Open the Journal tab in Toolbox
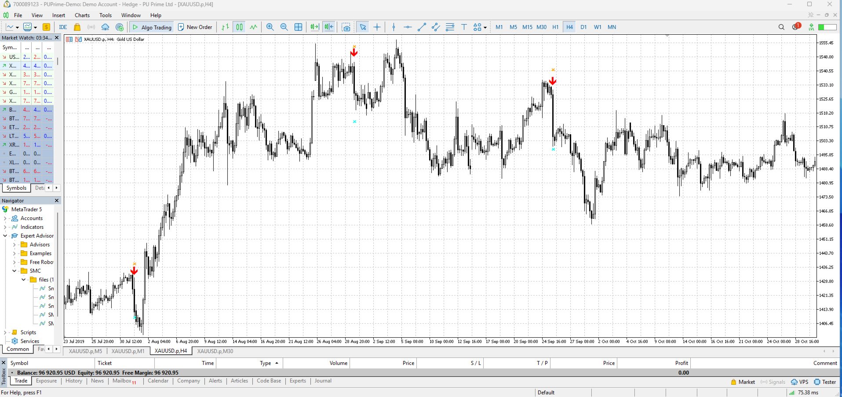This screenshot has width=842, height=397. (x=323, y=381)
